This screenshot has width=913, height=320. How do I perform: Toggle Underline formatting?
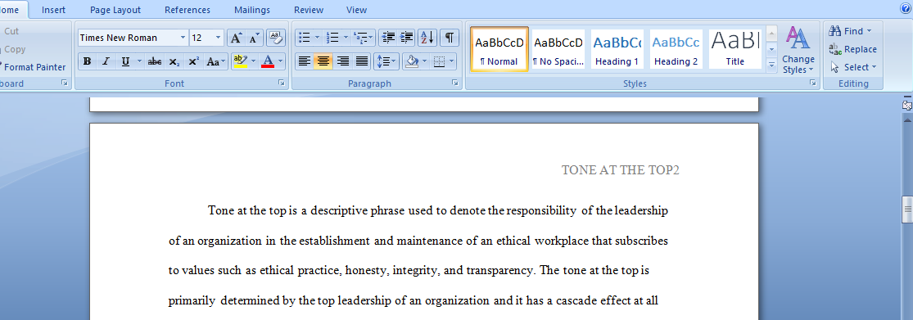tap(125, 61)
